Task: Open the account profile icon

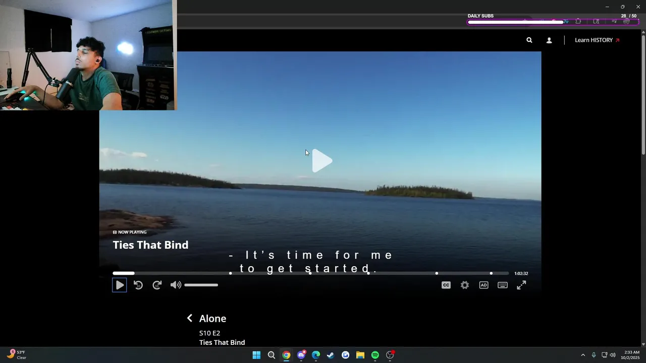Action: [549, 40]
